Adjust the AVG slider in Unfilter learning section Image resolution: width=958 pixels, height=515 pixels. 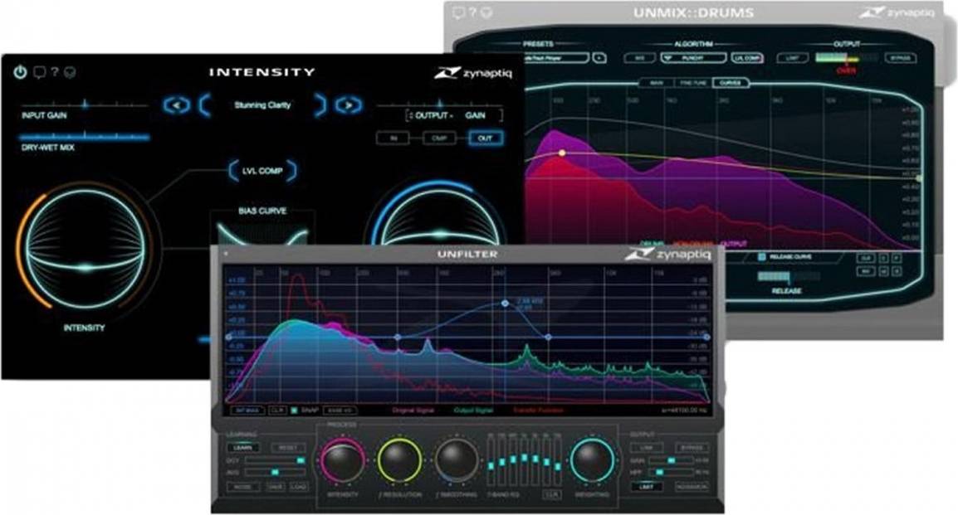pos(275,472)
